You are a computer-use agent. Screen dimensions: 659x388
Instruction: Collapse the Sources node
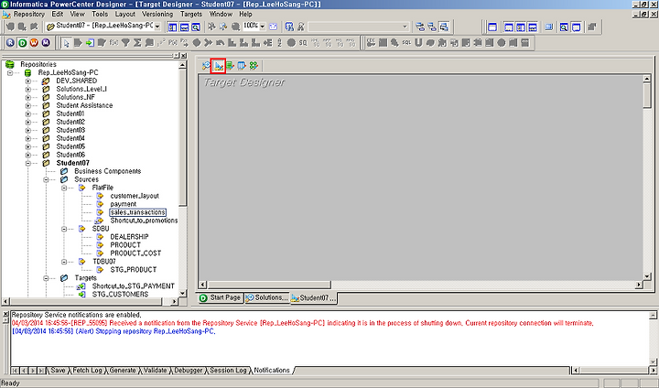(47, 179)
